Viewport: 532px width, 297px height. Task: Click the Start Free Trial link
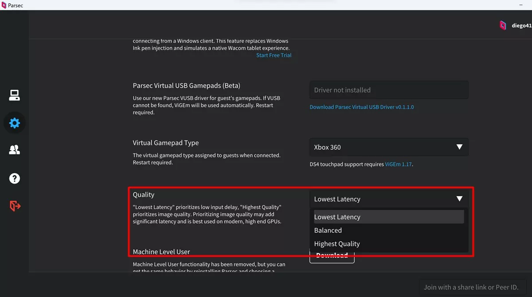pos(274,55)
